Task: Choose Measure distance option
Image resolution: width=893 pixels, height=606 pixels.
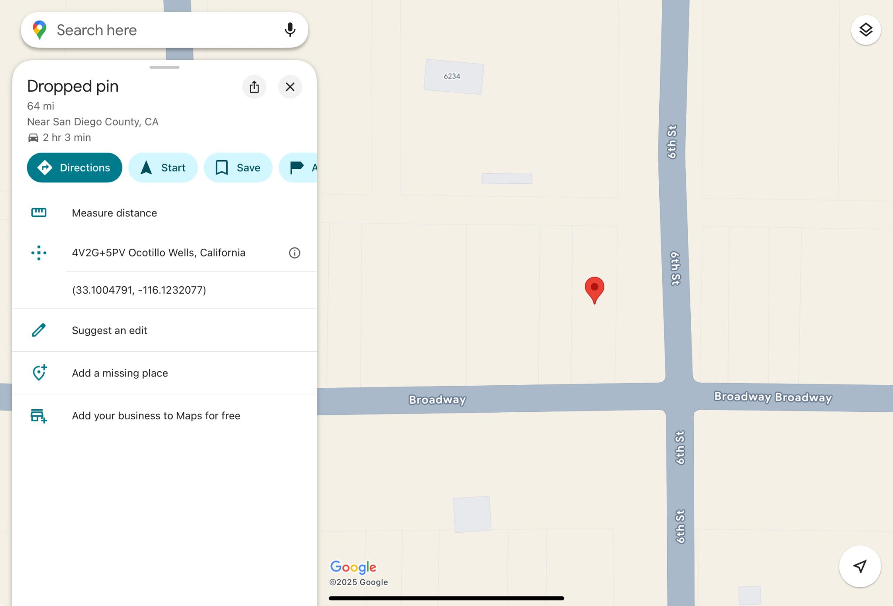Action: (x=164, y=213)
